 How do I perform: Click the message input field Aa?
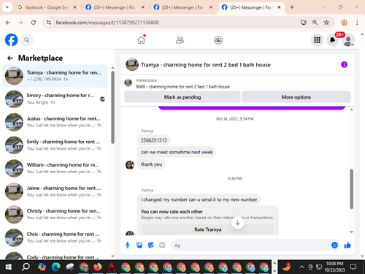click(250, 246)
